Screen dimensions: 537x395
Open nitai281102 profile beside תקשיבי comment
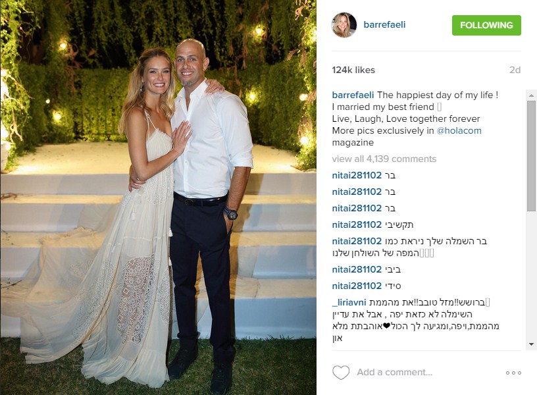357,224
